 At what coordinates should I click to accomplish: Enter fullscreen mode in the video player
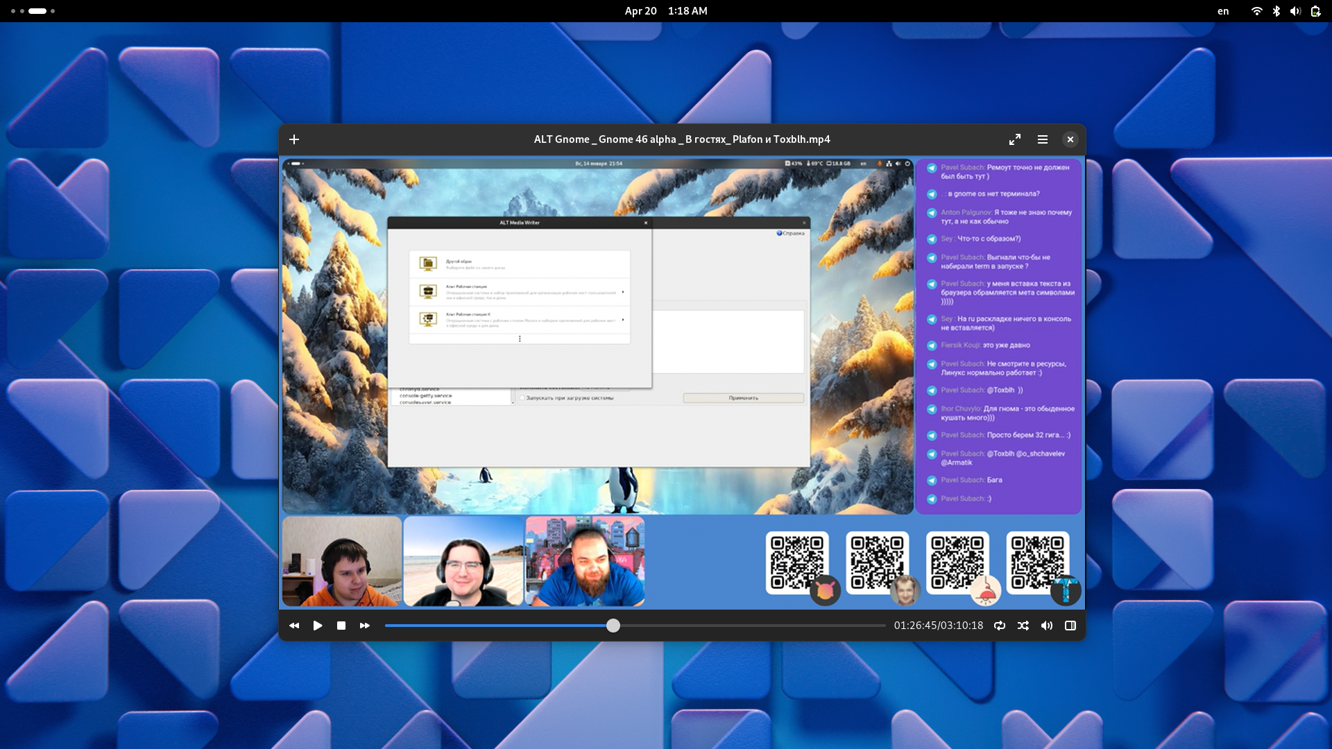point(1015,139)
